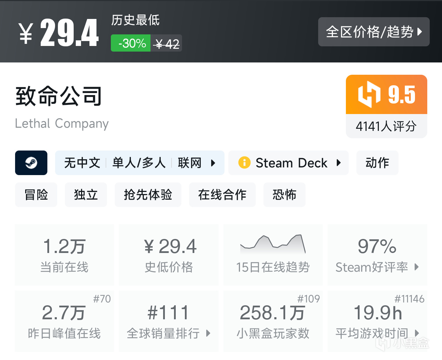This screenshot has width=442, height=360.
Task: View the 4141人评分 rating count
Action: pyautogui.click(x=386, y=126)
